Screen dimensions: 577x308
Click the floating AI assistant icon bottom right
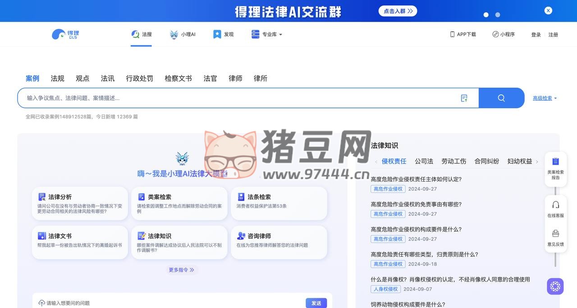tap(555, 286)
